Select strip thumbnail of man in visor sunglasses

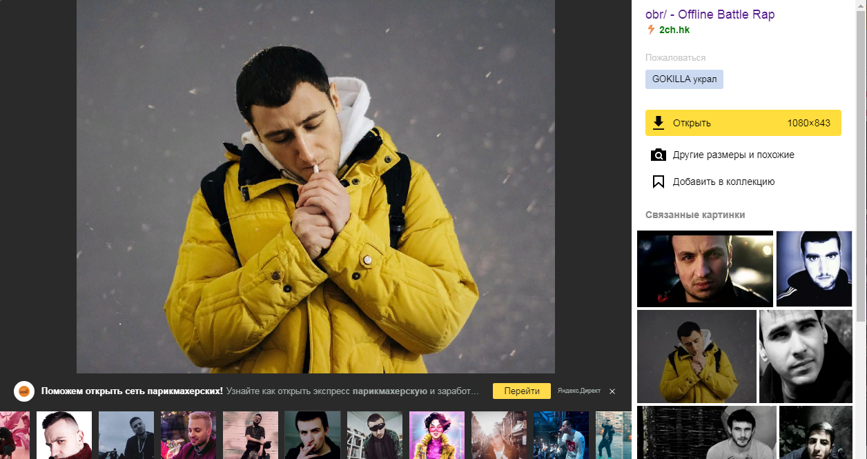(x=375, y=435)
